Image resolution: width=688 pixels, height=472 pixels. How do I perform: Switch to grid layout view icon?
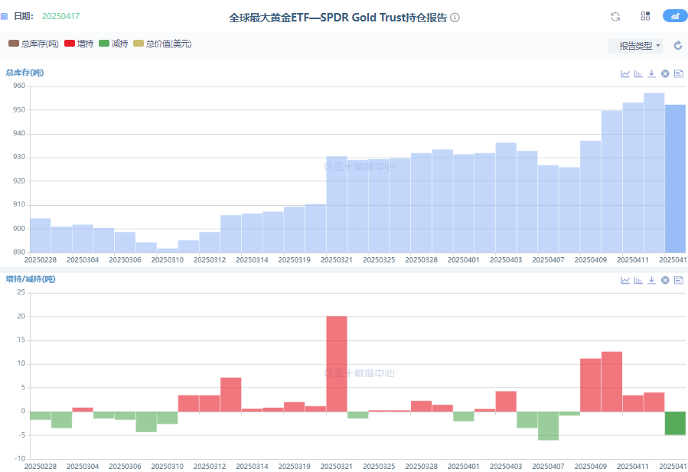[x=645, y=16]
